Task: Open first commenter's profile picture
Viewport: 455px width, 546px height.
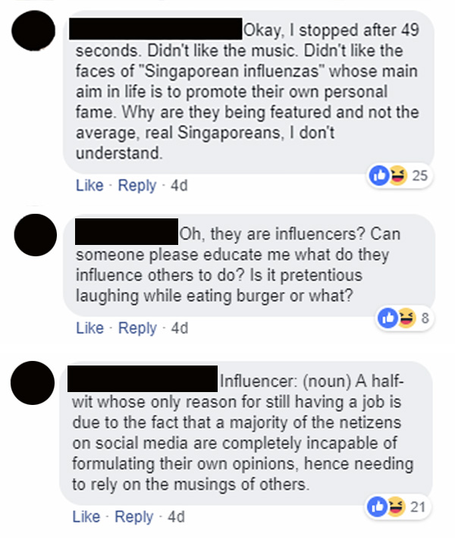Action: [33, 30]
